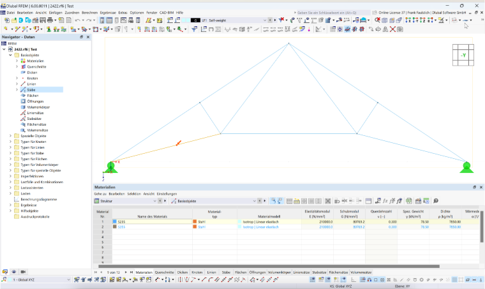Click the orange Stahl swatch in row 1

[195, 221]
